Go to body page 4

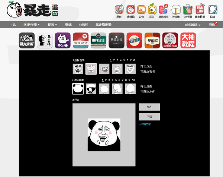tap(113, 80)
